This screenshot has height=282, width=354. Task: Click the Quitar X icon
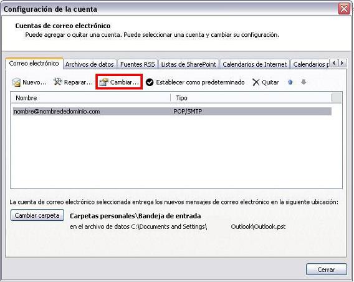point(256,82)
